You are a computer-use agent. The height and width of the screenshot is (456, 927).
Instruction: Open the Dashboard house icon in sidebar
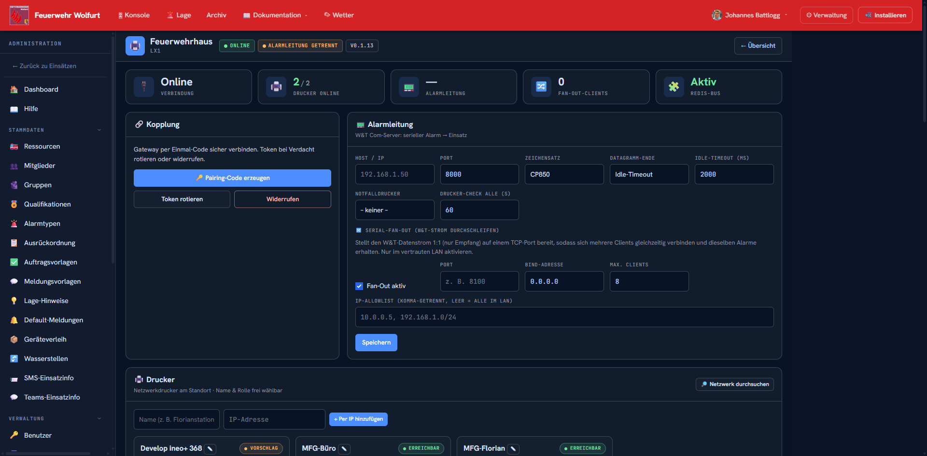[14, 89]
